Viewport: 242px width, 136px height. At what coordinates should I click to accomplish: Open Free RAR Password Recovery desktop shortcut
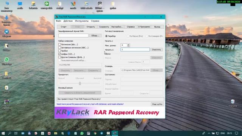[x=6, y=104]
